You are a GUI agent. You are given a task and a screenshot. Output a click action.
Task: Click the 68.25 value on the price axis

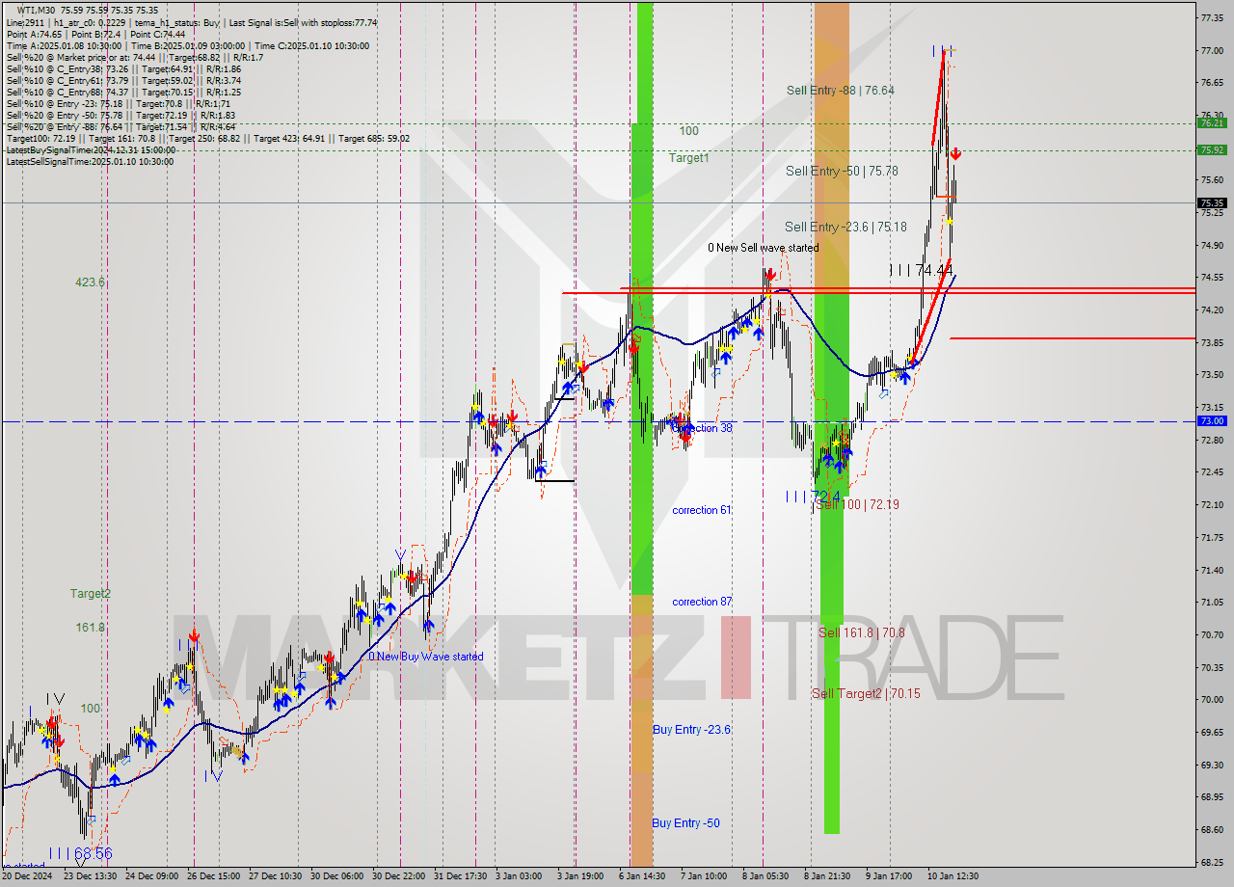coord(1212,863)
